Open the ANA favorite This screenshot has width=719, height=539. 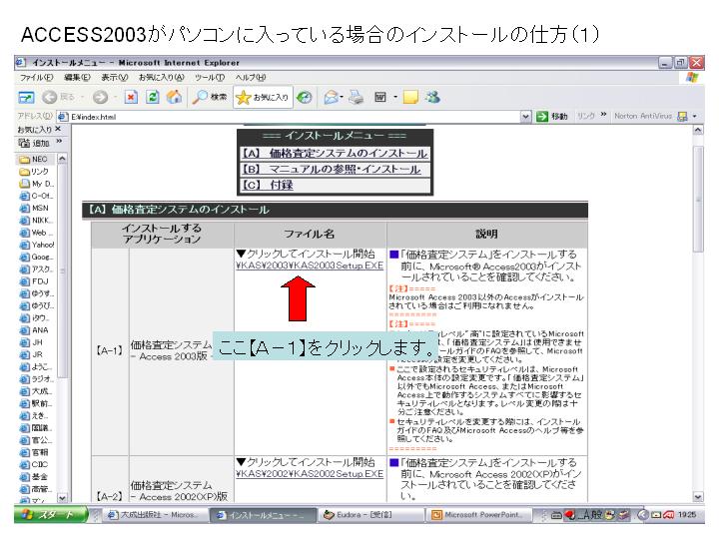[x=34, y=330]
